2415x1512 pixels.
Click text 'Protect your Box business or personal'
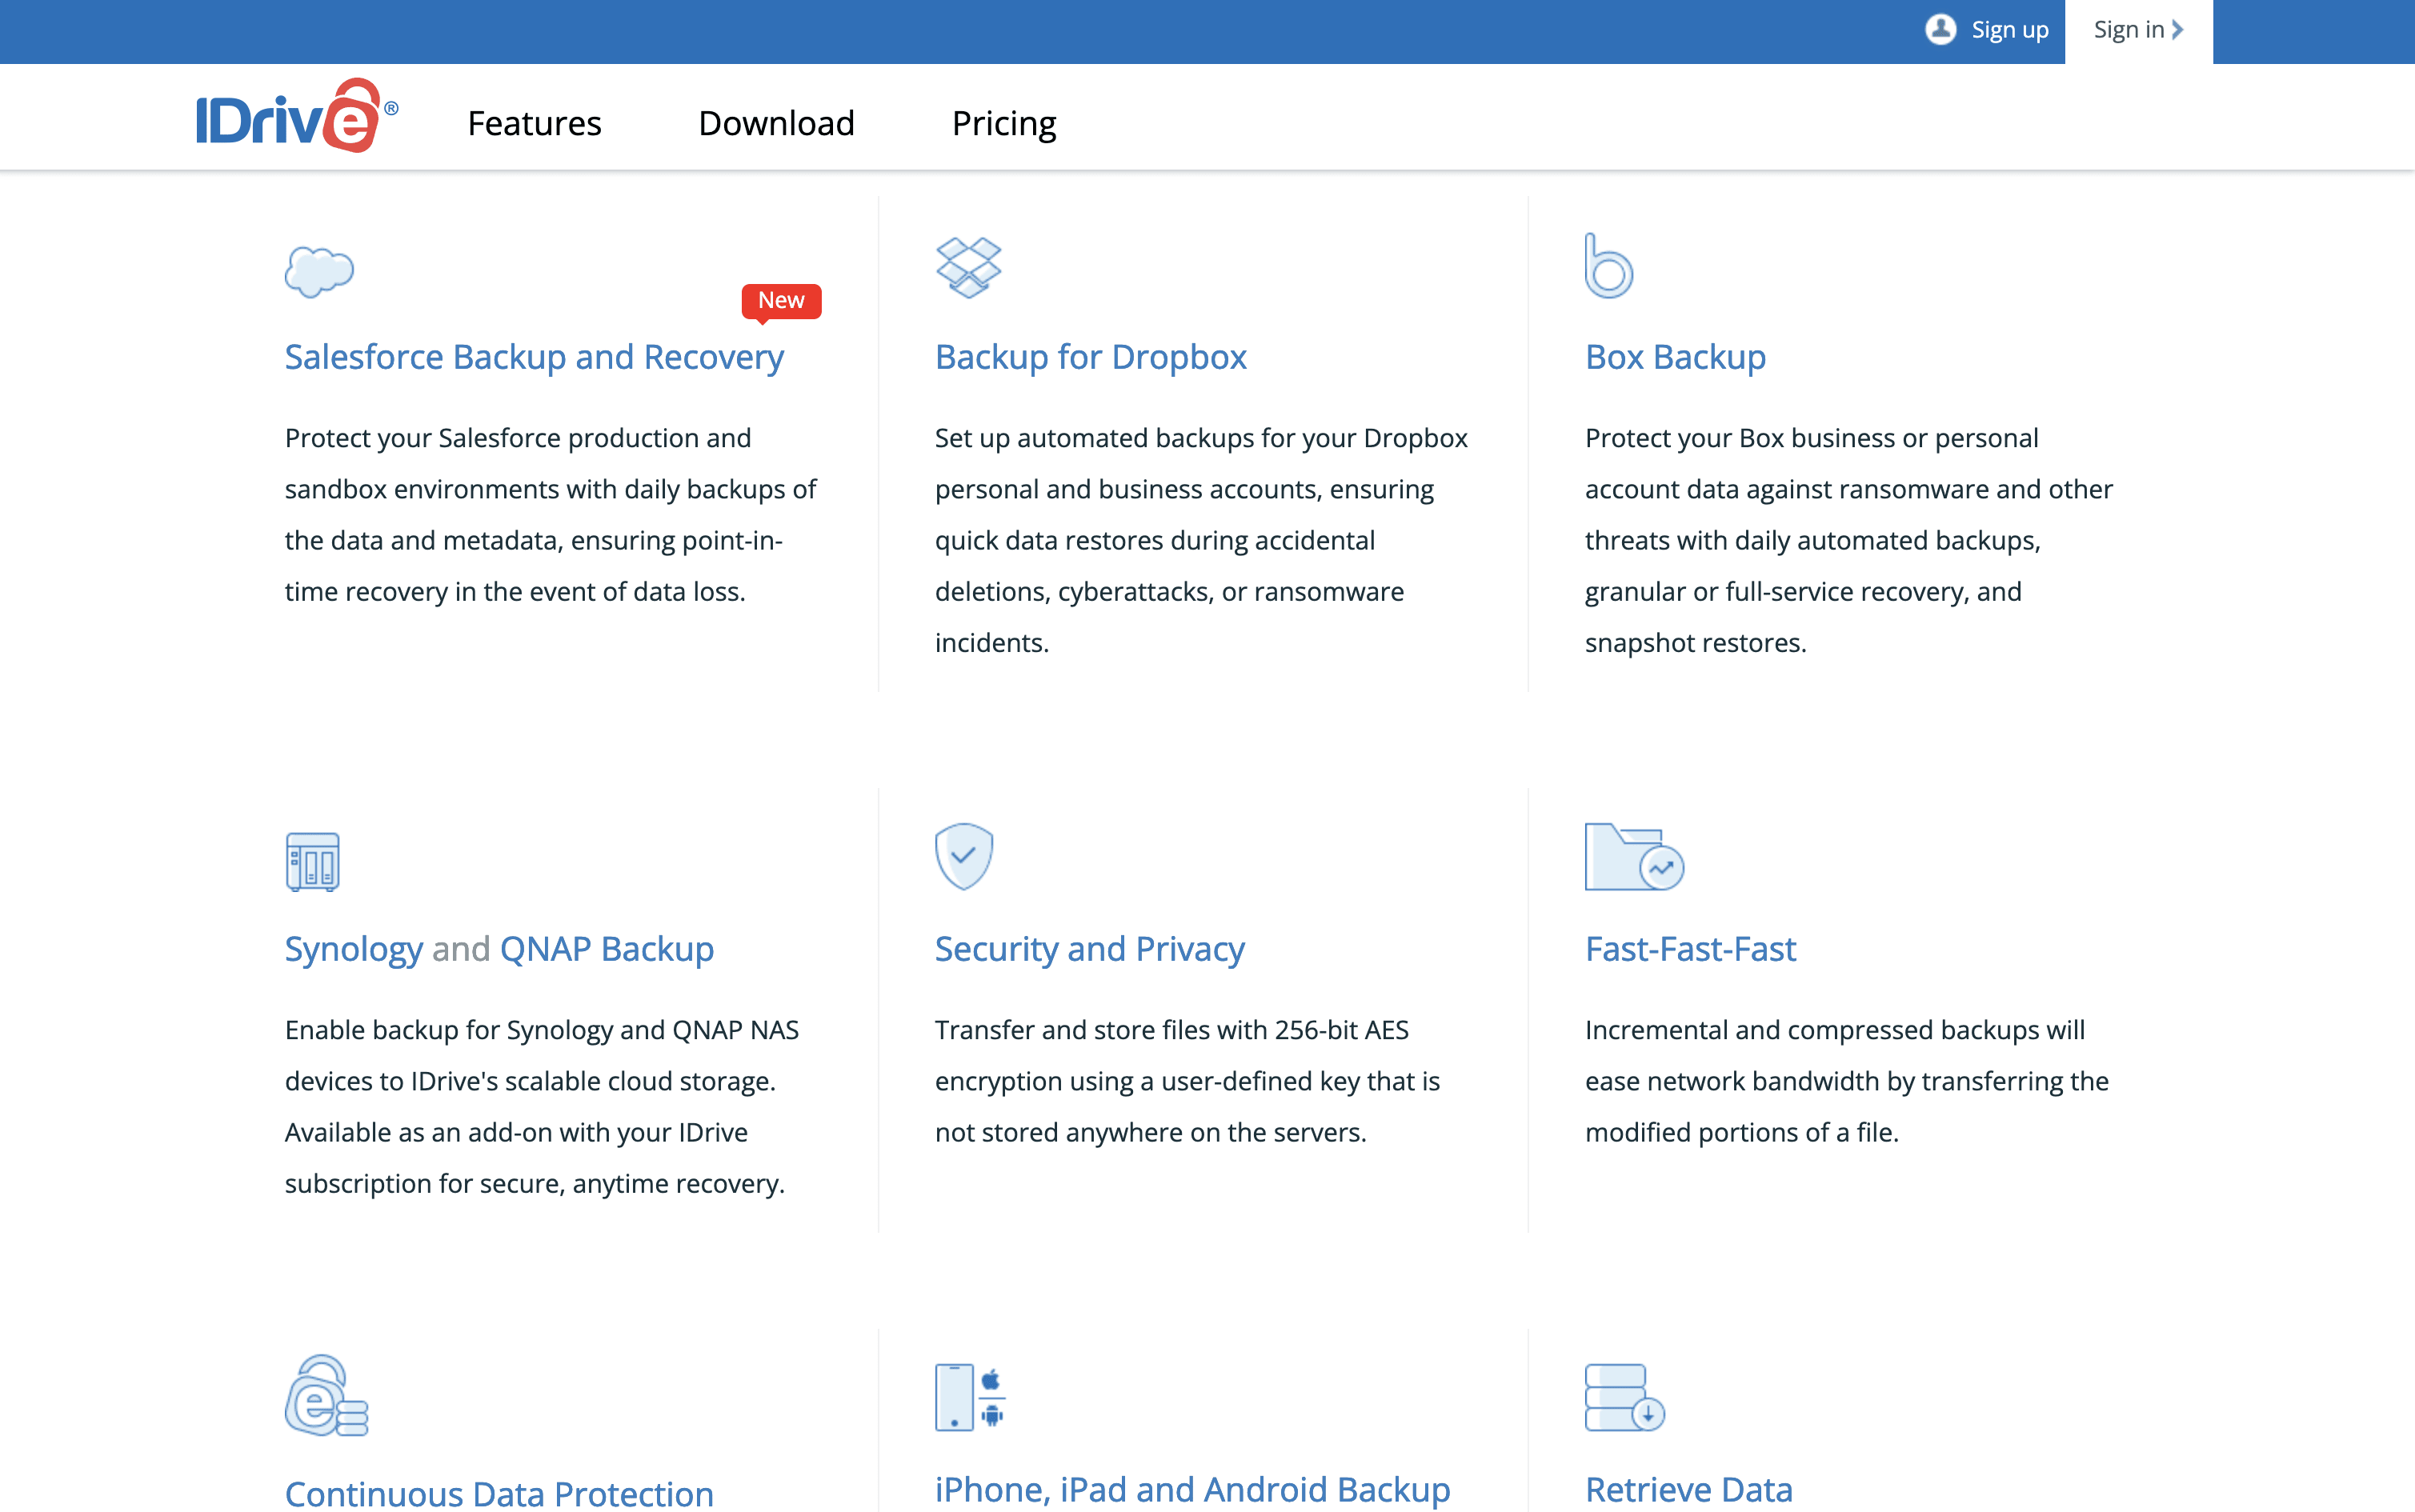pos(1811,438)
